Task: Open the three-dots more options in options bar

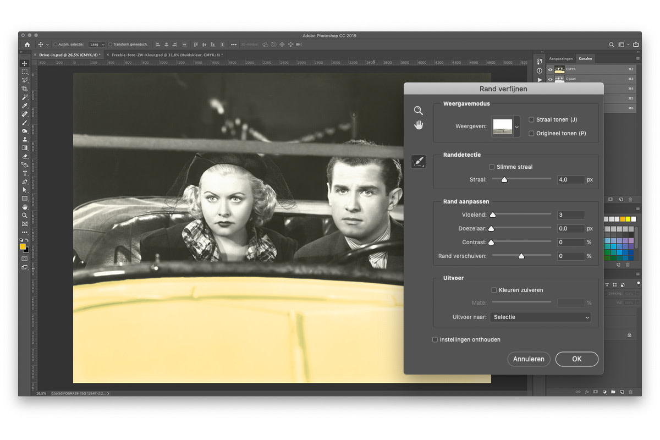Action: click(234, 45)
